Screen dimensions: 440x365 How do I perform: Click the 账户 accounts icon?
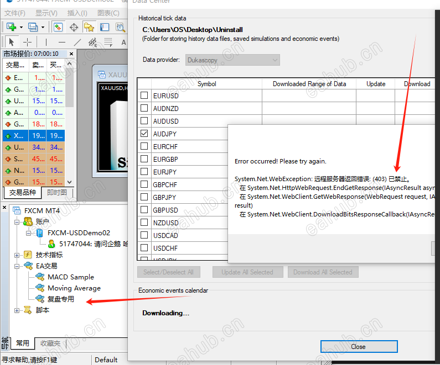click(x=28, y=221)
